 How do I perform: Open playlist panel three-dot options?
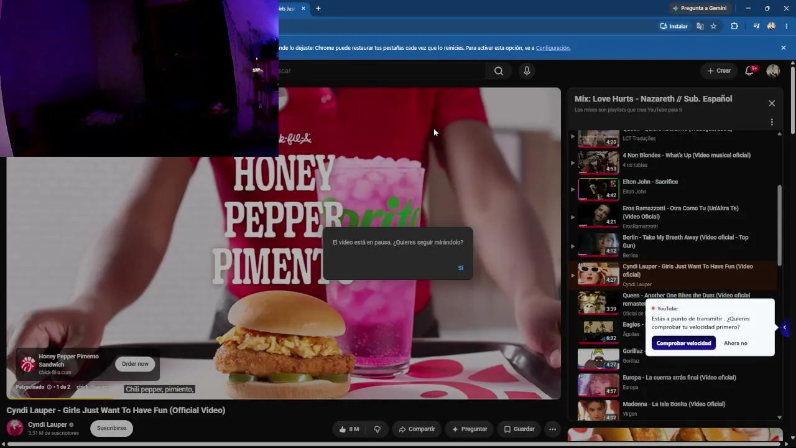[772, 123]
